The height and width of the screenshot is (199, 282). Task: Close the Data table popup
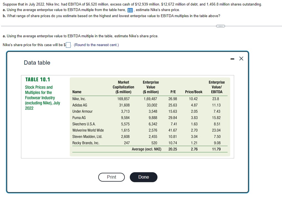coord(241,58)
